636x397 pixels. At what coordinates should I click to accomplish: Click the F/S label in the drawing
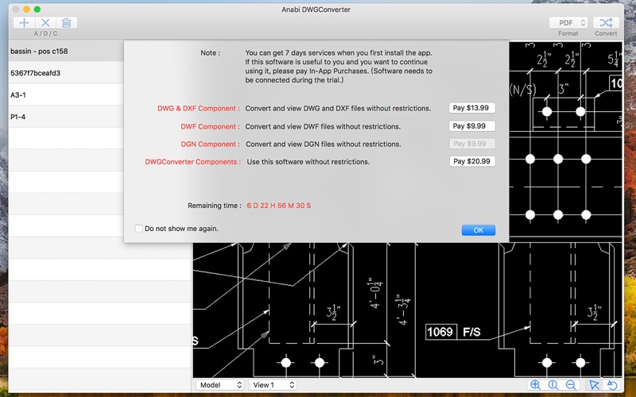click(471, 332)
